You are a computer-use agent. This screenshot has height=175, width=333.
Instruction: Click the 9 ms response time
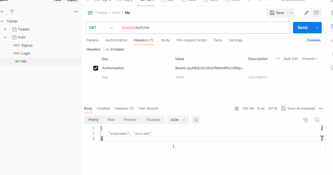coord(261,109)
